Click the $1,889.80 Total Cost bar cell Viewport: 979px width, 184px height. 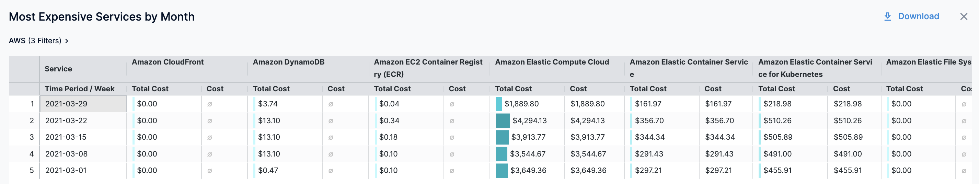521,104
